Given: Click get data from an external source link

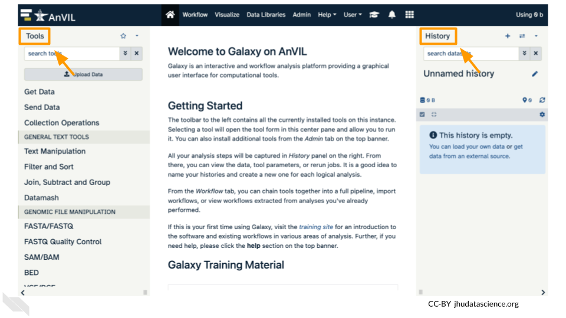Looking at the screenshot, I should point(476,151).
